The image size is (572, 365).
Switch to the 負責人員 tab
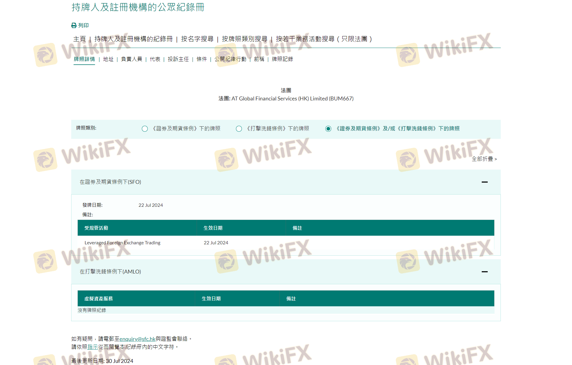[131, 59]
